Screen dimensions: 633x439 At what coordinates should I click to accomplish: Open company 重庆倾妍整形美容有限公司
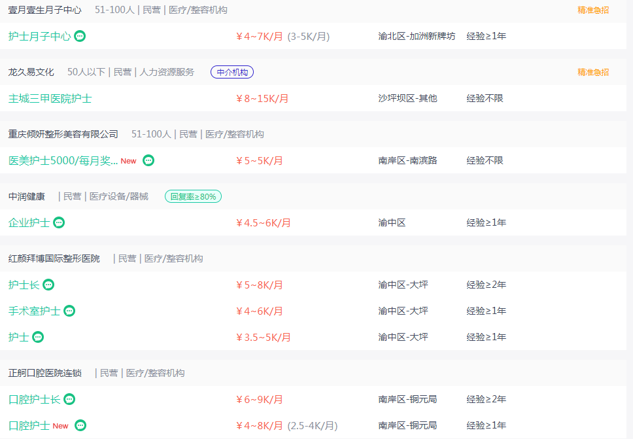click(63, 134)
